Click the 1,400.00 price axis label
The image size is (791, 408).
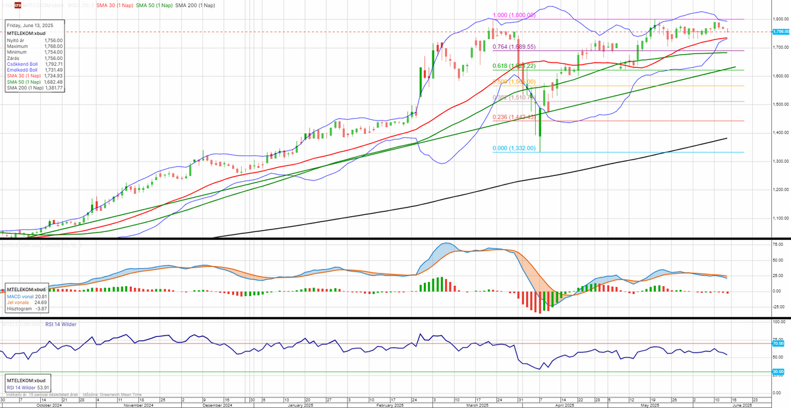pos(780,132)
